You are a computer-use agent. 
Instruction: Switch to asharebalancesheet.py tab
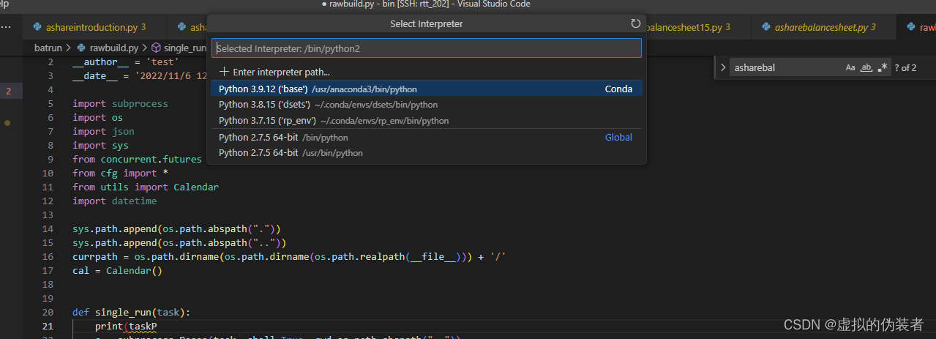coord(825,27)
